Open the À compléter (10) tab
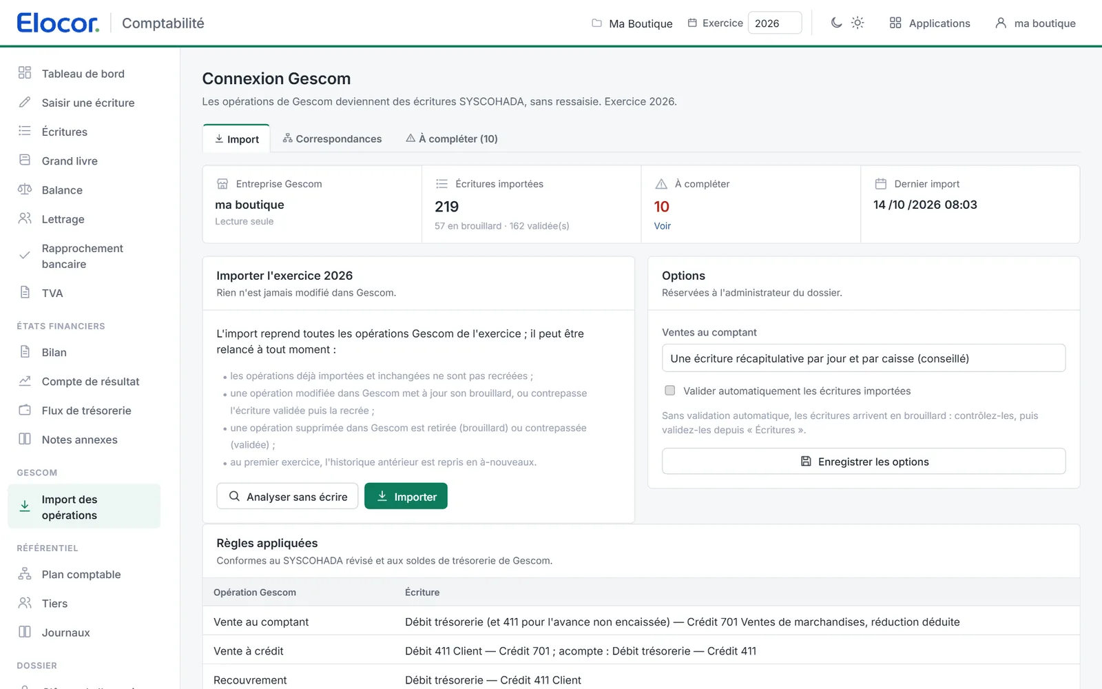This screenshot has height=689, width=1102. click(452, 138)
